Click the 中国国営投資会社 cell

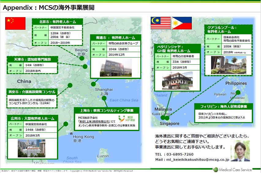coord(40,124)
